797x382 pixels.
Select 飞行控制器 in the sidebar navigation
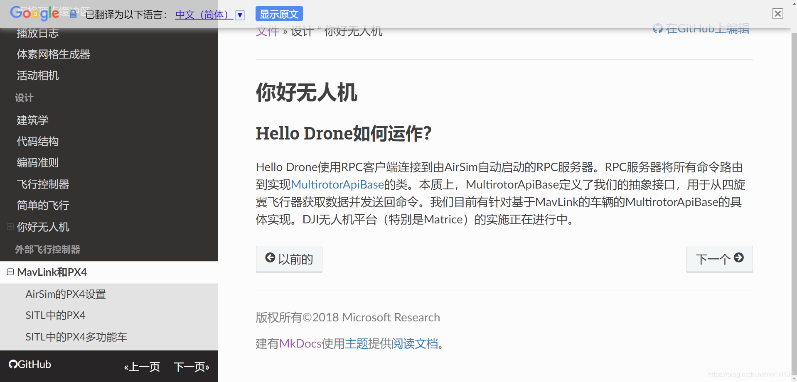43,184
